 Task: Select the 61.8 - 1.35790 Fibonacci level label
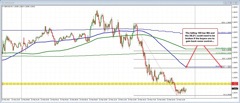[227, 50]
